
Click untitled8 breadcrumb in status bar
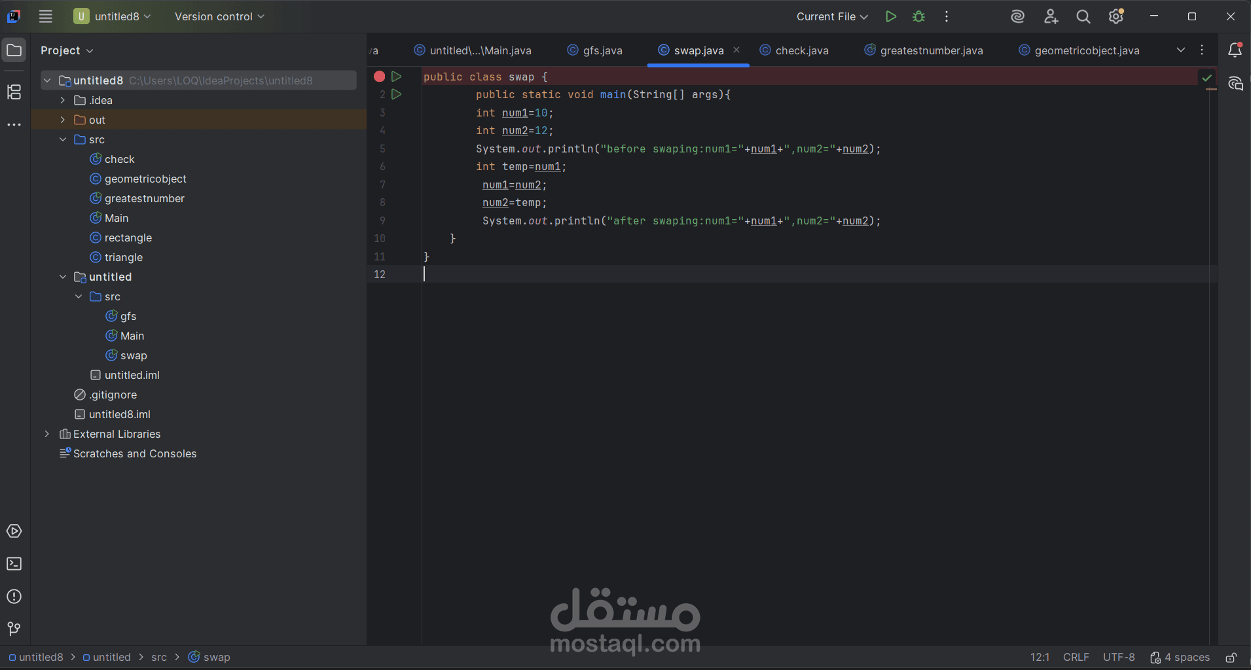point(36,658)
